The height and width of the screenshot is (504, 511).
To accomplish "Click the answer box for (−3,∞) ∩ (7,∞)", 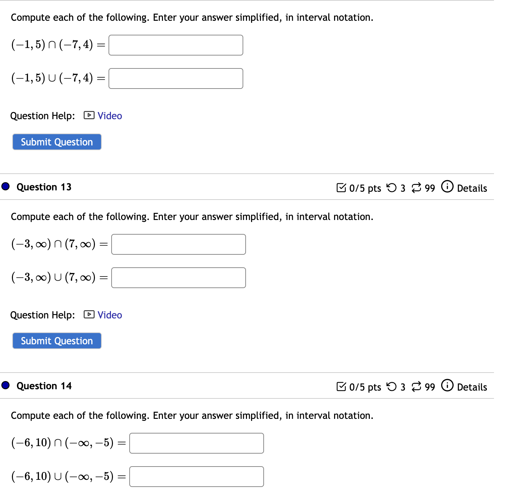I will coord(178,244).
